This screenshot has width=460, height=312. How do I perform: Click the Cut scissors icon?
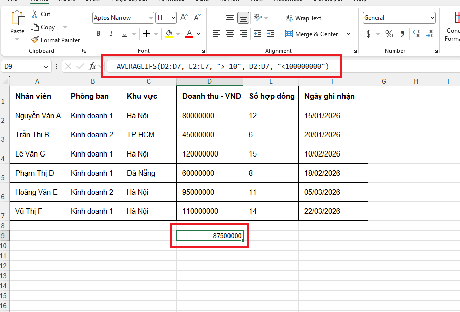35,14
